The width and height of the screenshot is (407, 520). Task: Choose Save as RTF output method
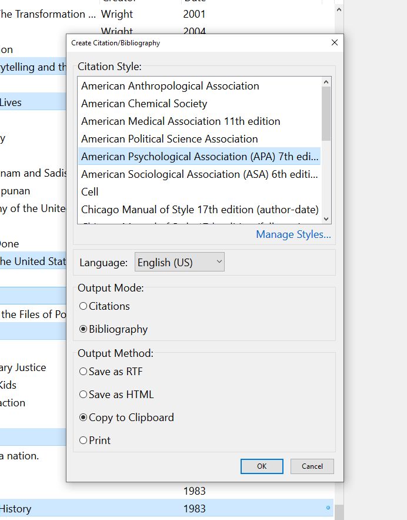click(111, 372)
